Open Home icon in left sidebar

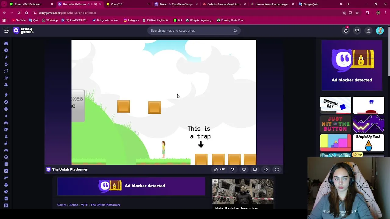6,43
